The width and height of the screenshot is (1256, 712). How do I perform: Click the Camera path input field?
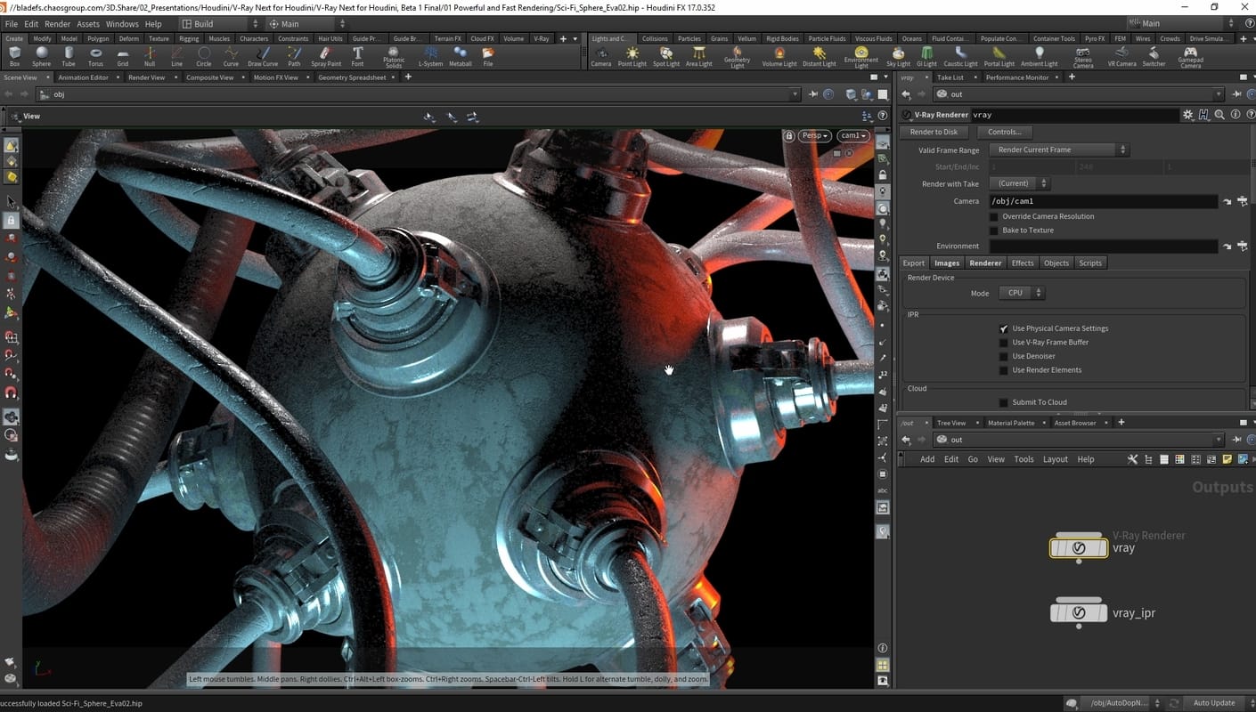1102,201
